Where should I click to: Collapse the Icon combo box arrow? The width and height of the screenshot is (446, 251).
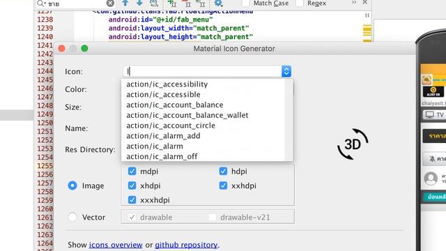(286, 71)
